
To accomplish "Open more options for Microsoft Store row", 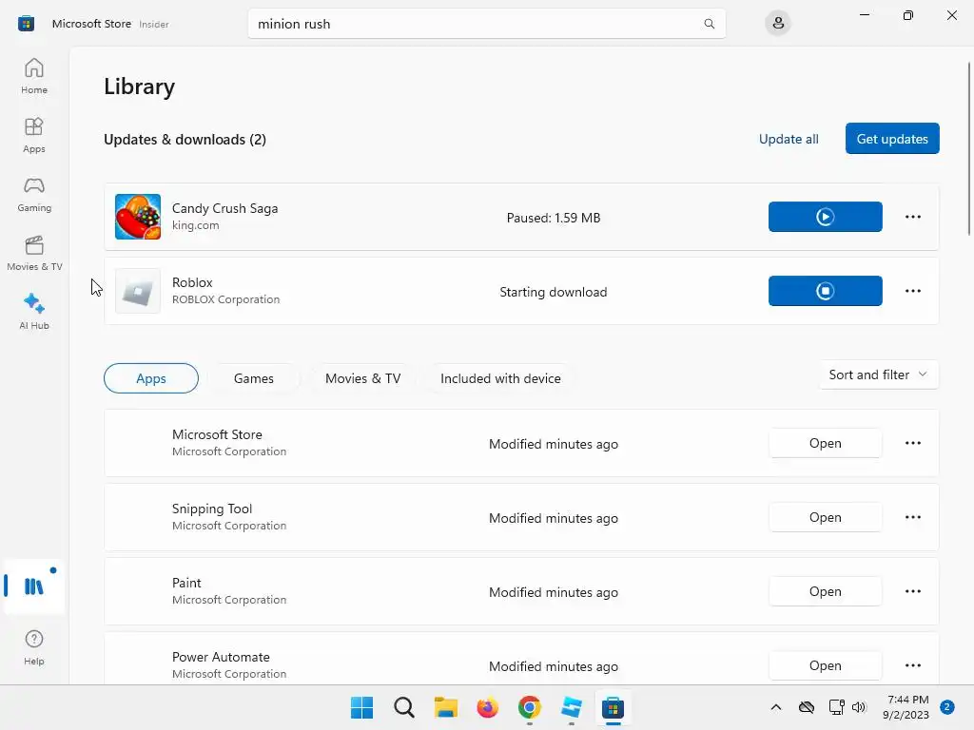I will click(912, 443).
